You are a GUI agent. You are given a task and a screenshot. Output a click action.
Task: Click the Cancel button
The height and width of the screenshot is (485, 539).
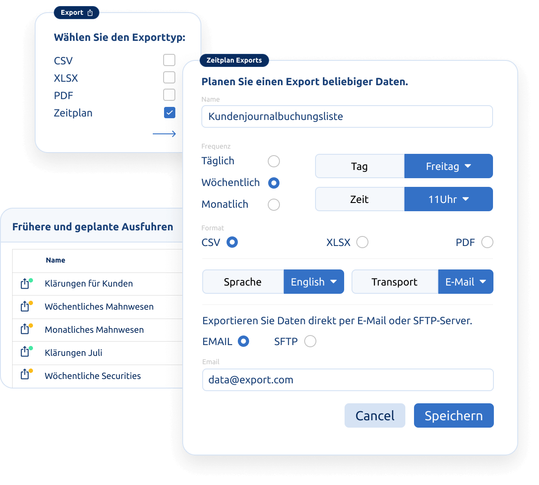375,415
